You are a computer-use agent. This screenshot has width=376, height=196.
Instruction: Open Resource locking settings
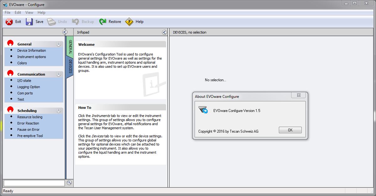pyautogui.click(x=30, y=117)
